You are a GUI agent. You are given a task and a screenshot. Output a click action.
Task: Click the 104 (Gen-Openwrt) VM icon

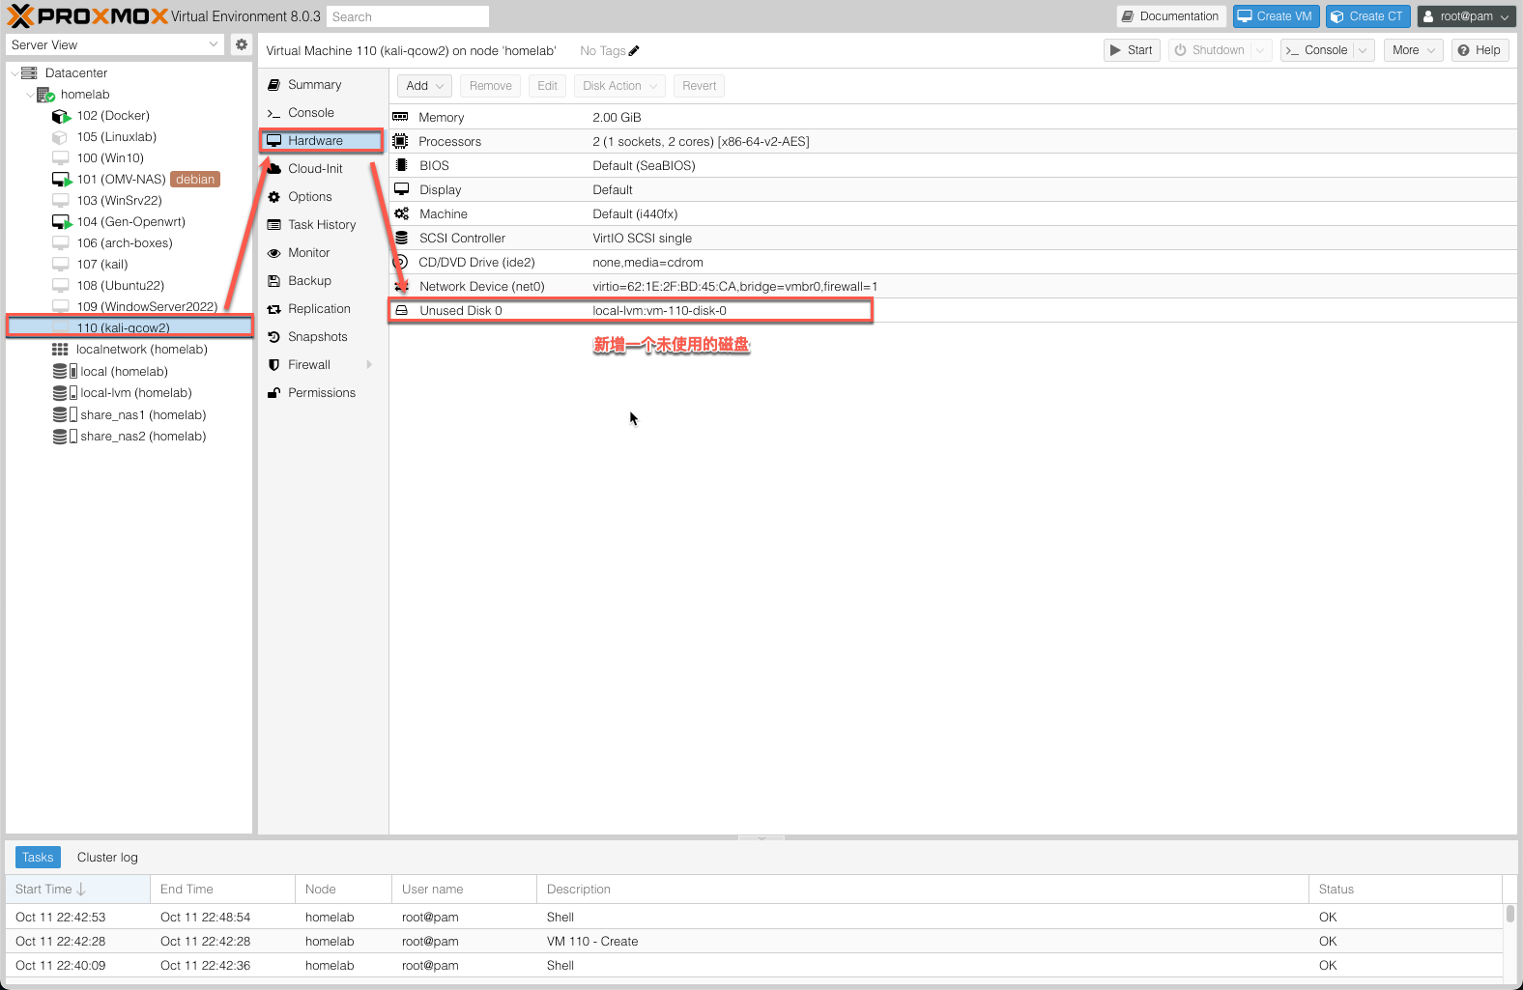click(61, 222)
